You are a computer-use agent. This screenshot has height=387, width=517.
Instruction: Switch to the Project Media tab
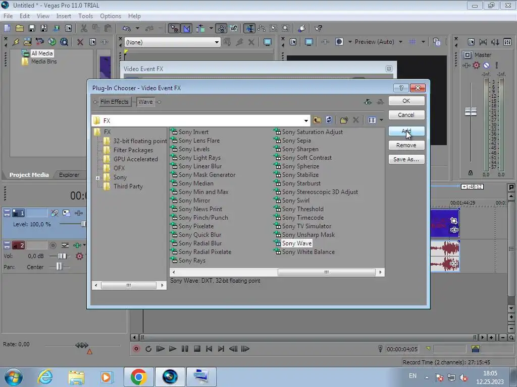click(29, 175)
